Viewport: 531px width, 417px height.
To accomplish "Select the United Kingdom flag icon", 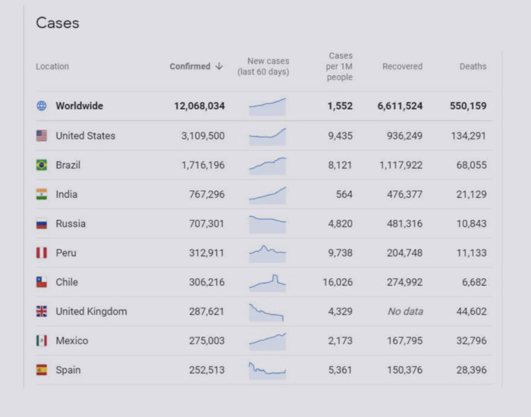I will 42,312.
